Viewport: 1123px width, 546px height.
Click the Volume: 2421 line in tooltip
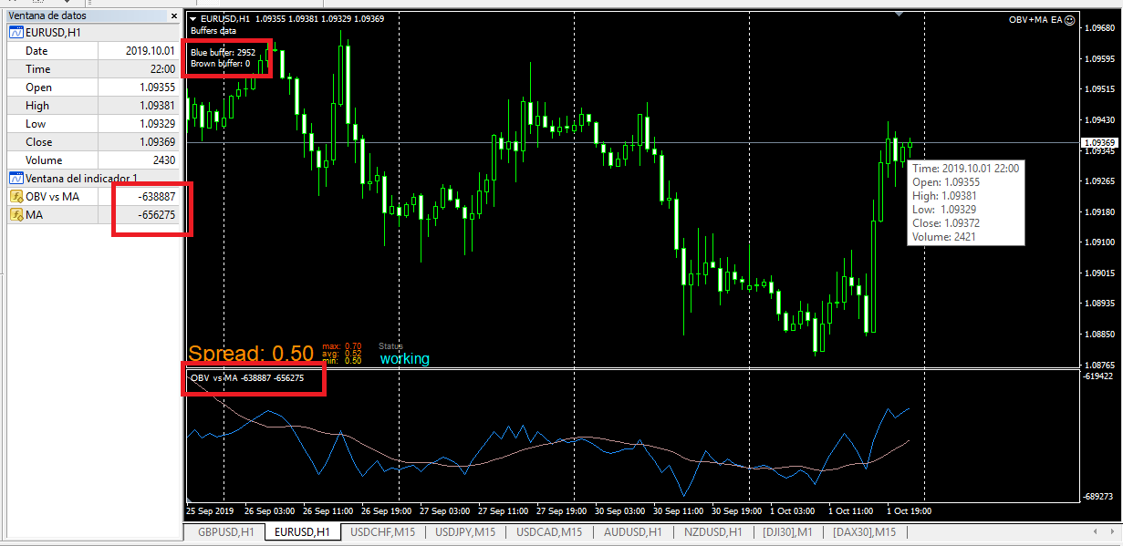[x=946, y=237]
